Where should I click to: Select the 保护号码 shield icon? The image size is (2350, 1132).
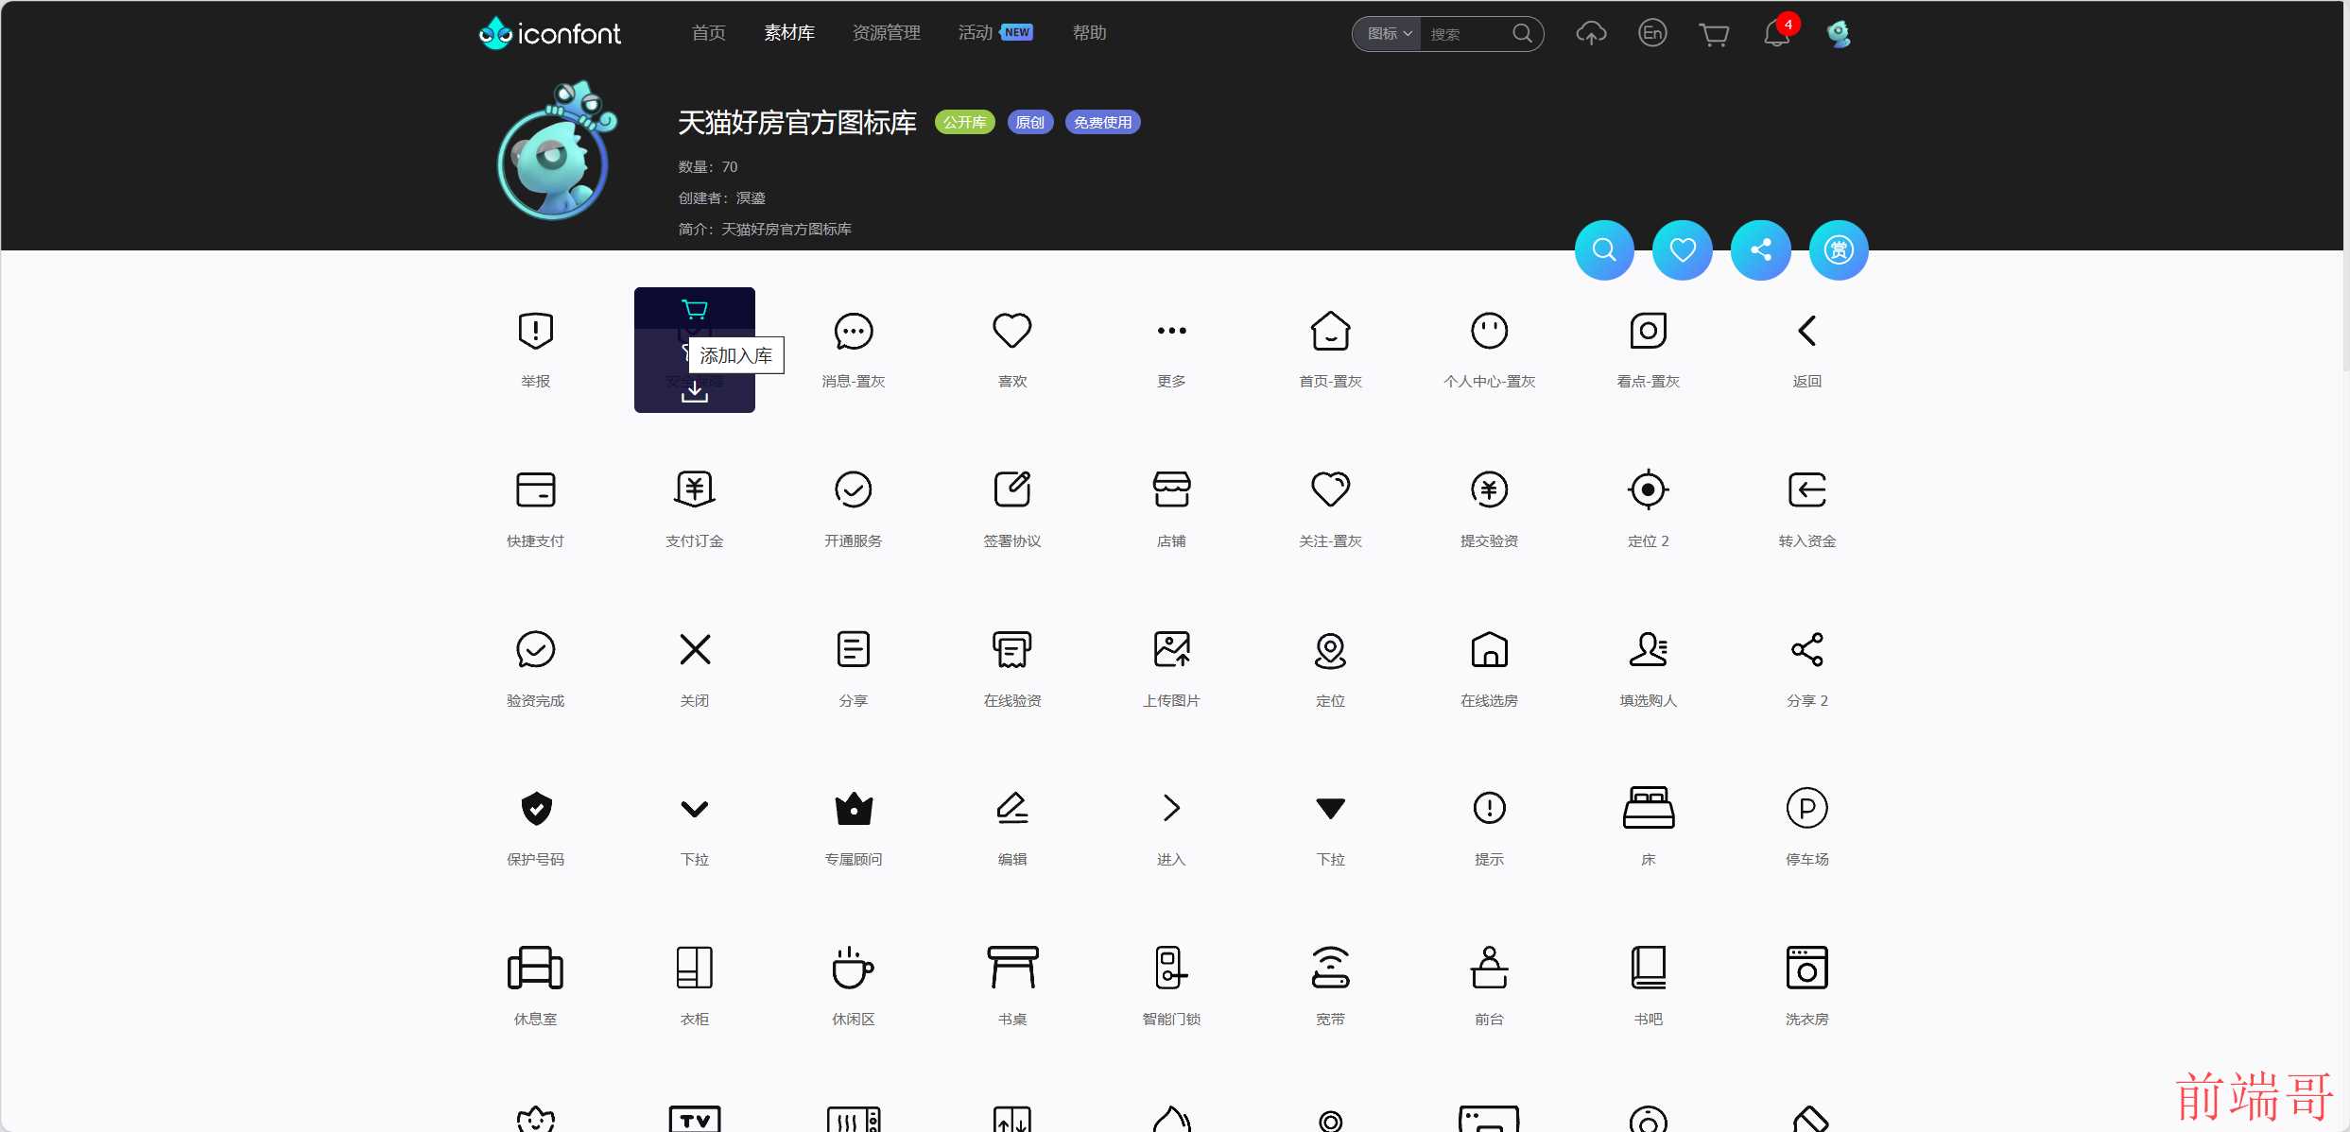click(x=535, y=808)
